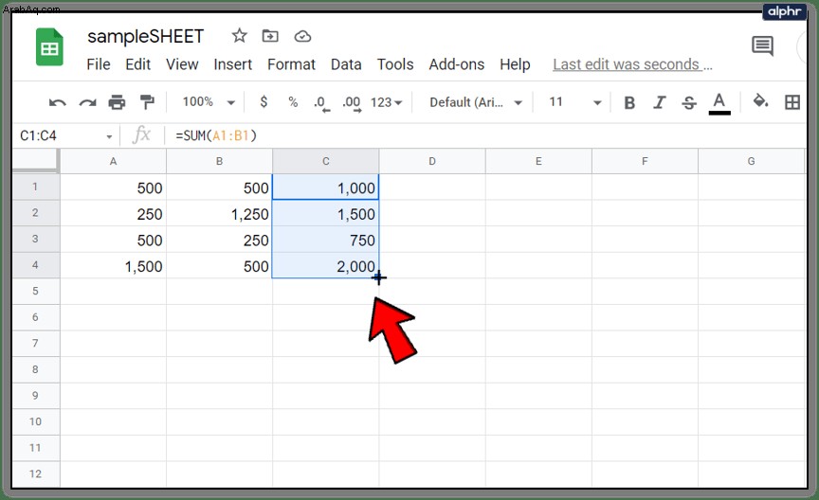Star the sampleSHEET document
The height and width of the screenshot is (500, 819).
coord(239,35)
